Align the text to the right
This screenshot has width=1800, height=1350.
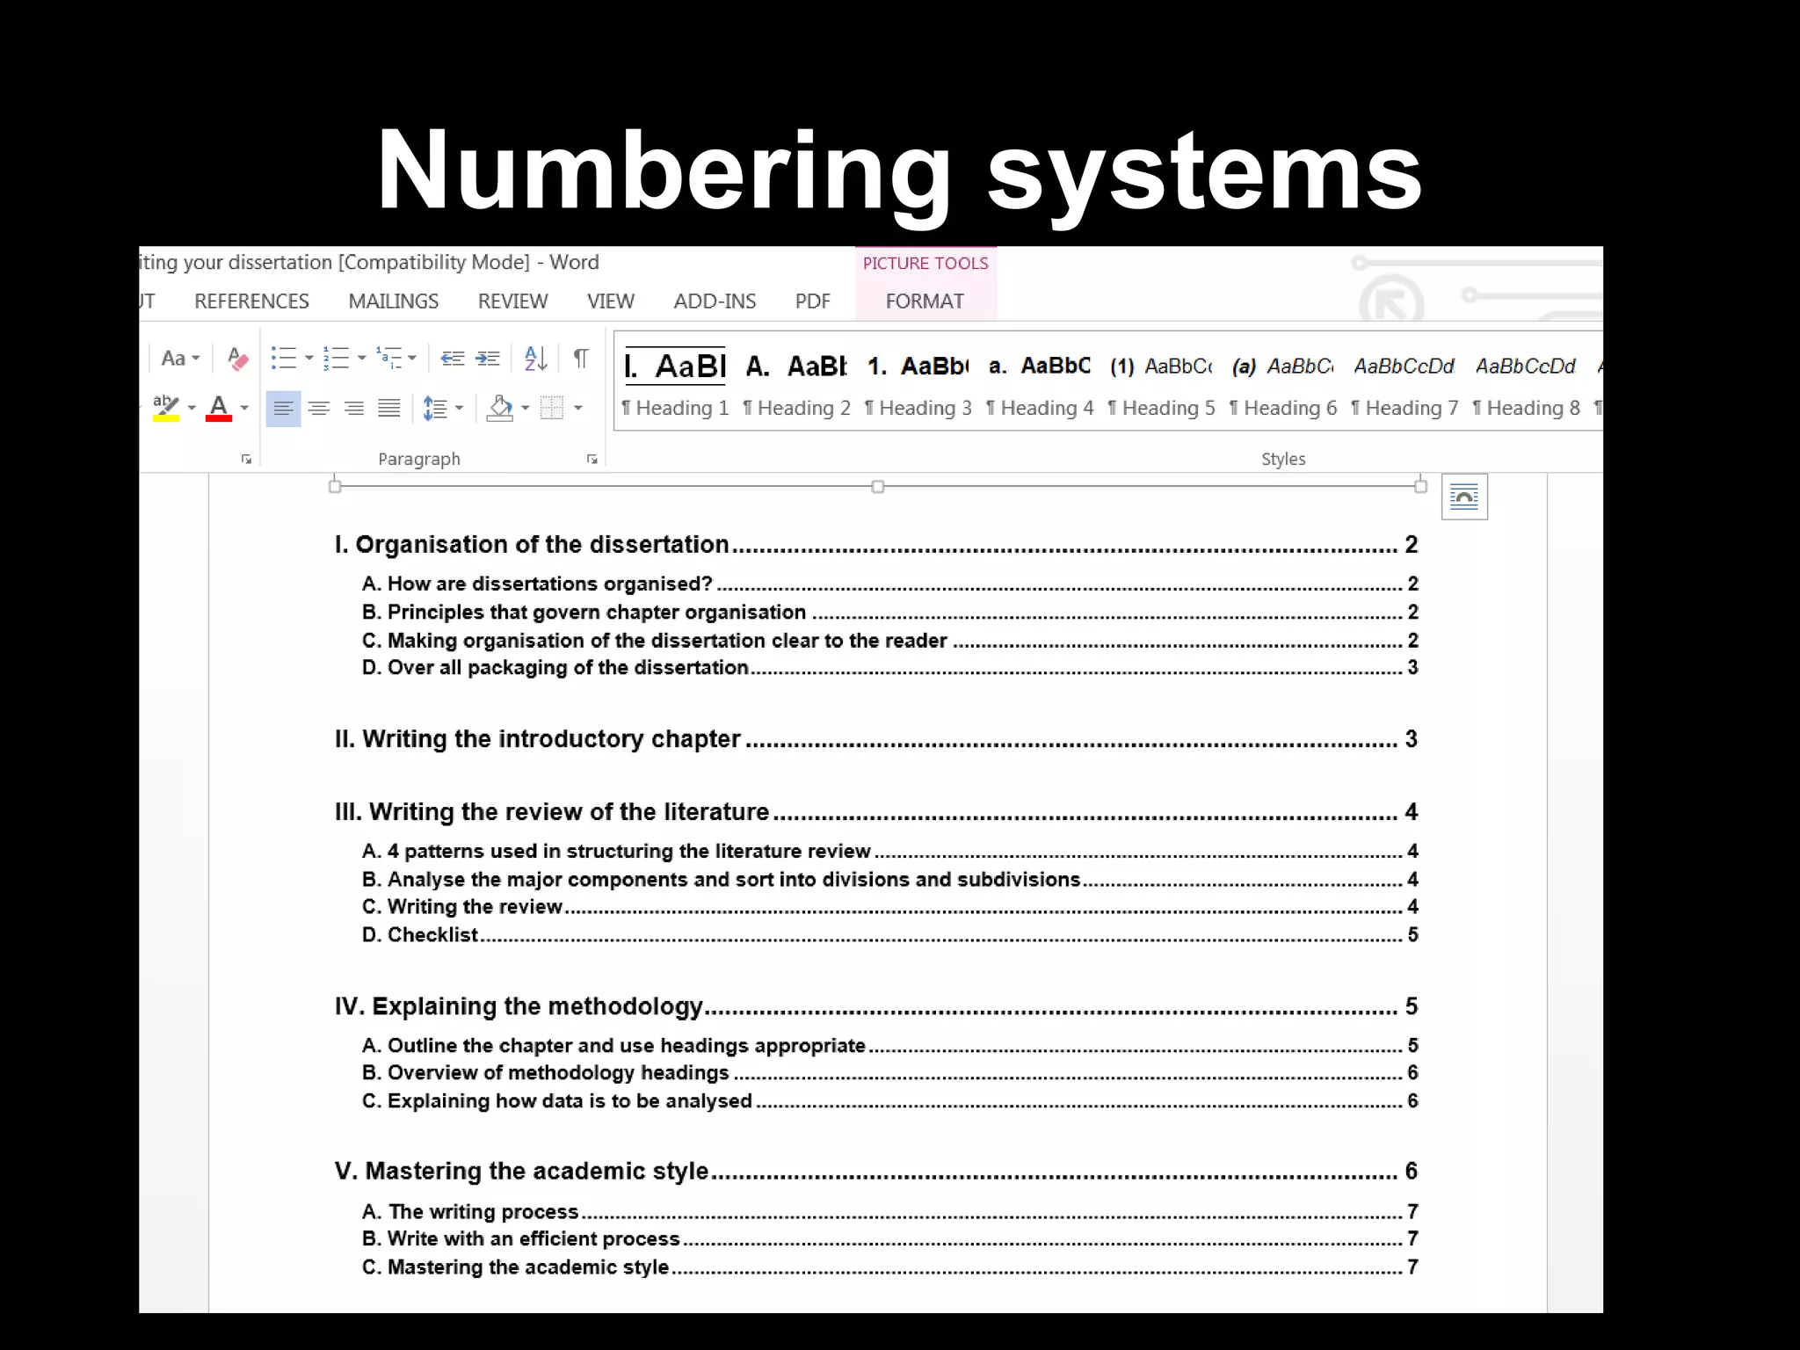click(x=354, y=409)
